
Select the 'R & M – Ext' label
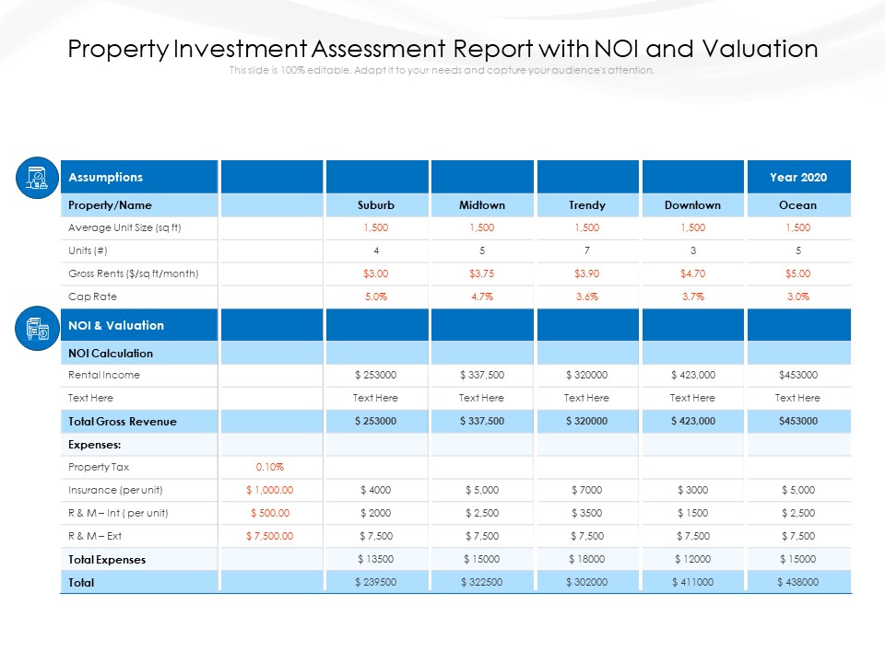(95, 537)
